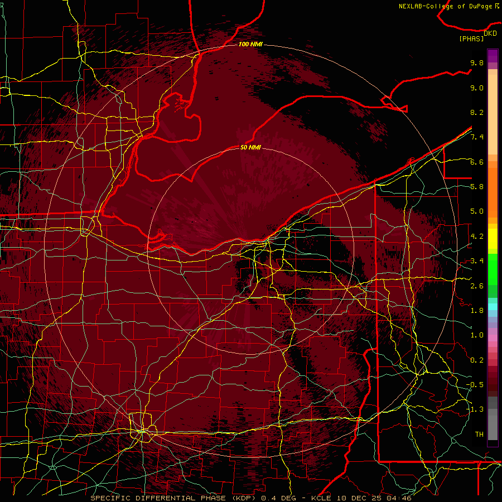Click the 5.0 scale value
Viewport: 502px width, 502px height.
tap(477, 211)
